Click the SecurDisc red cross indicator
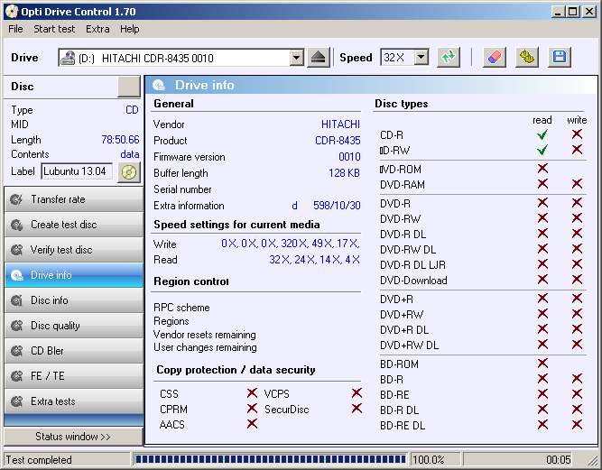The width and height of the screenshot is (602, 470). pos(357,409)
